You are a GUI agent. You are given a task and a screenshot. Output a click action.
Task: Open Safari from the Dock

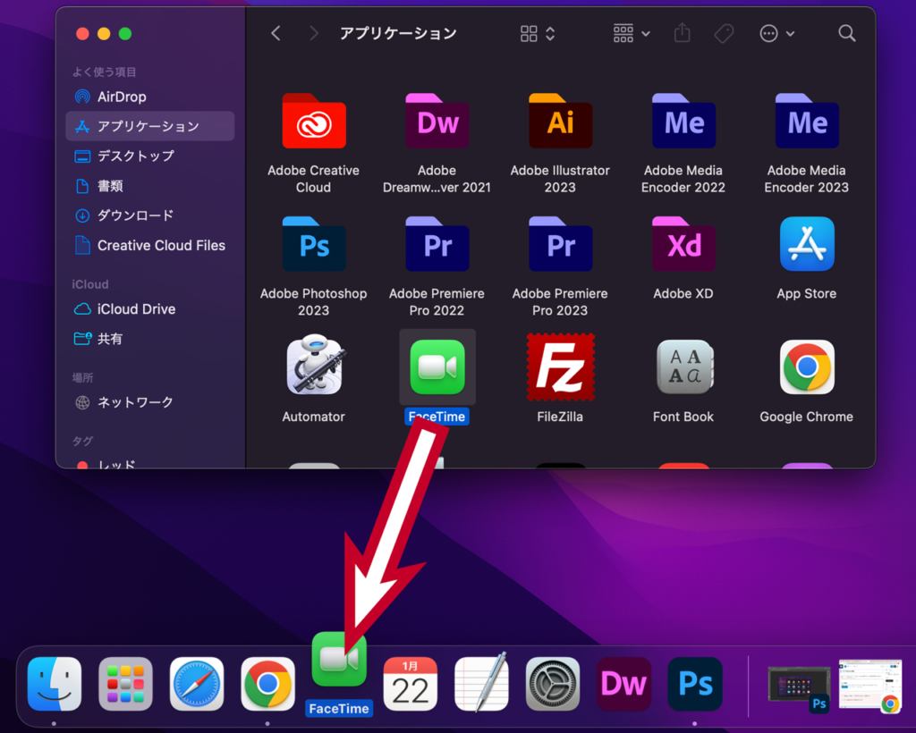(x=197, y=684)
